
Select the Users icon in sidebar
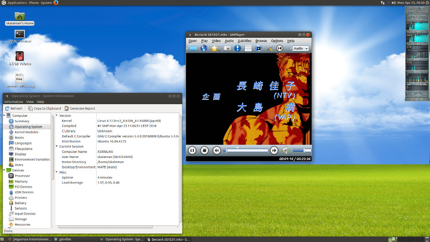coord(11,165)
